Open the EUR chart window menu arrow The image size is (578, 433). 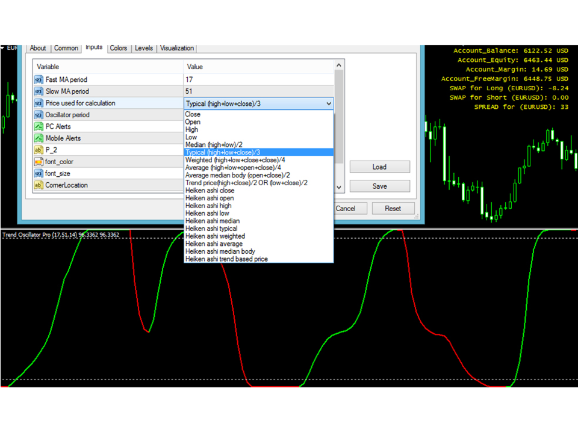click(2, 48)
